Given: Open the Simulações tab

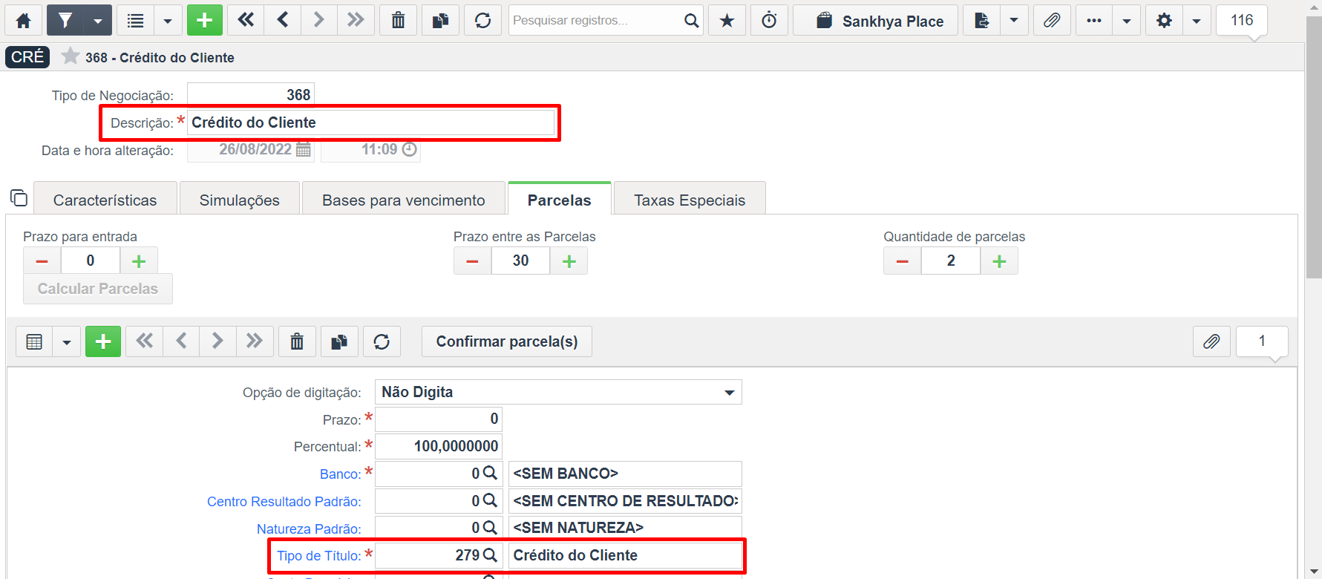Looking at the screenshot, I should (x=240, y=200).
